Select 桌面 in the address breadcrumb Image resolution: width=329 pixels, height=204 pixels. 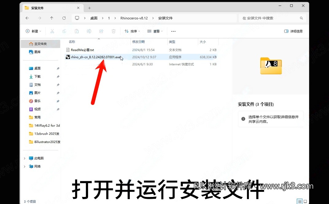click(94, 18)
